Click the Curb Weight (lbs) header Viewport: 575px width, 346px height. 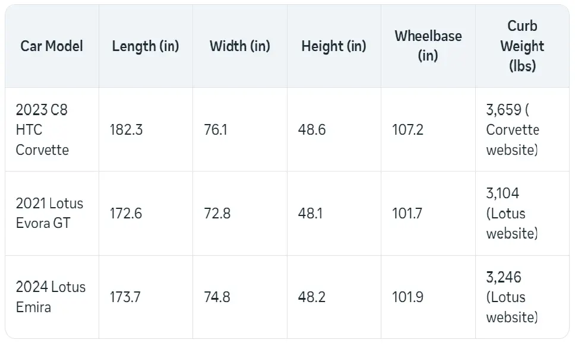[522, 46]
